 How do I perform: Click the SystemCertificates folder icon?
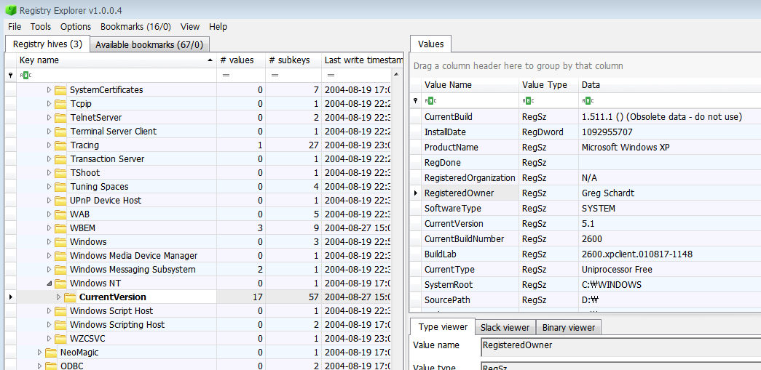(60, 90)
